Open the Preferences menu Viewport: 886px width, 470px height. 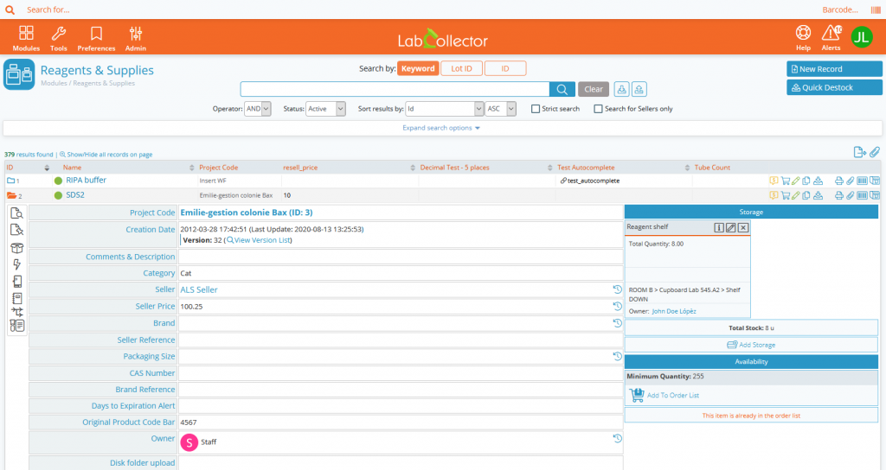[x=96, y=38]
